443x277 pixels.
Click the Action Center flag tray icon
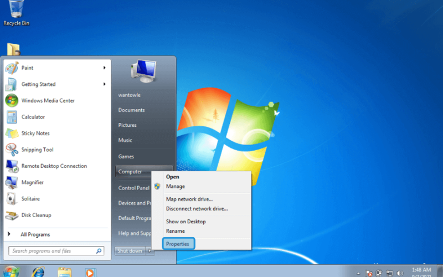[x=369, y=273]
